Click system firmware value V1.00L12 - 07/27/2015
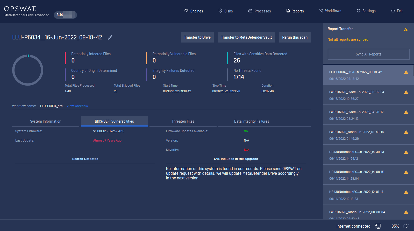This screenshot has height=231, width=414. 109,131
